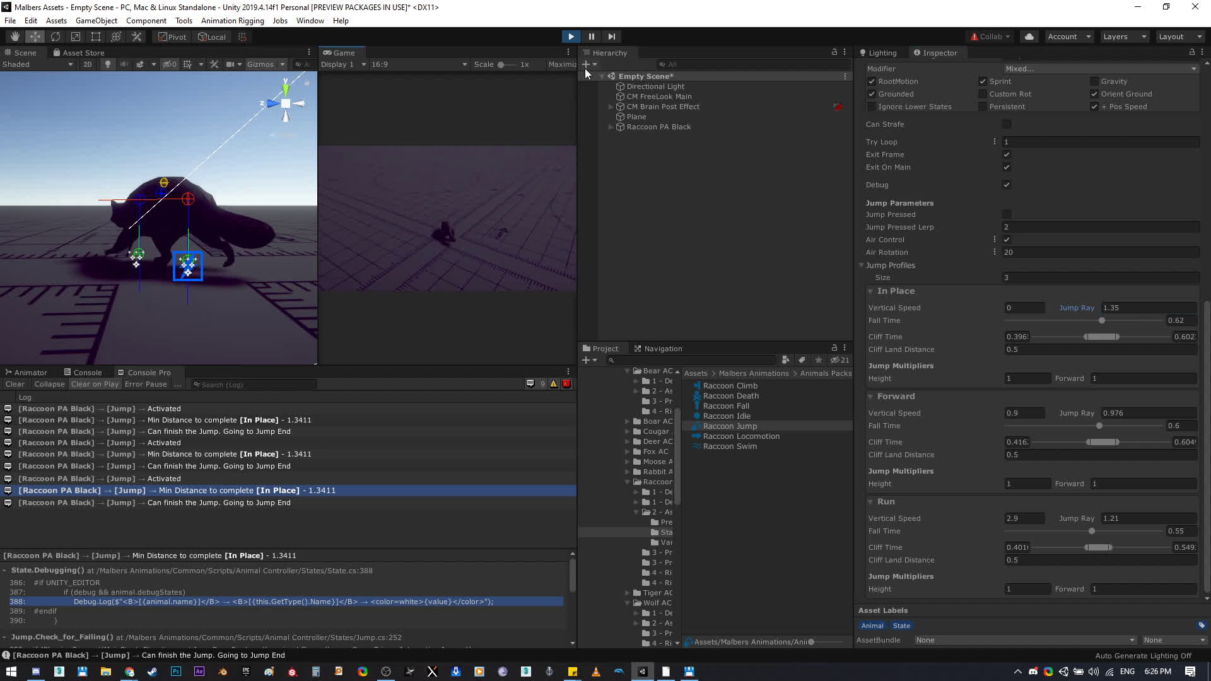
Task: Toggle the error filter in console
Action: tap(566, 384)
